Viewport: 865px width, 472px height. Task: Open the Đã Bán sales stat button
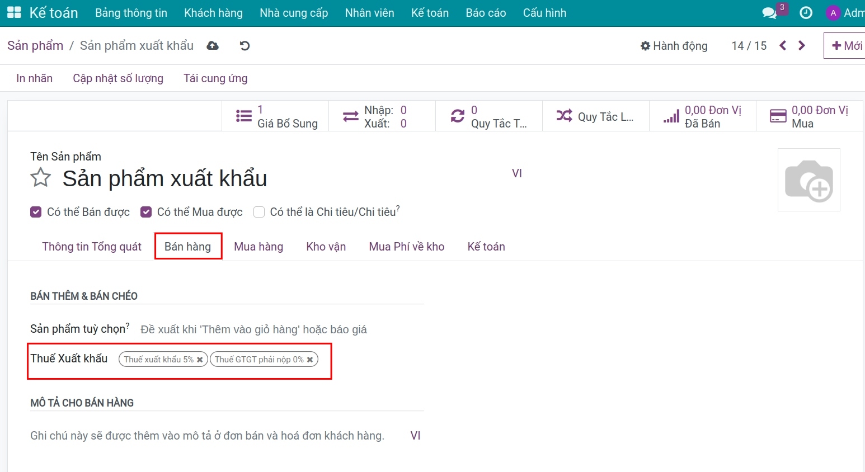coord(703,116)
